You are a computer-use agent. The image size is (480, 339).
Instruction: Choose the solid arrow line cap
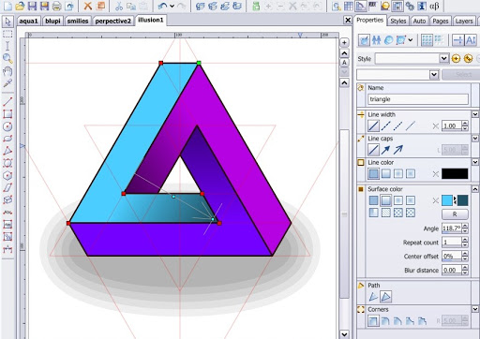click(x=385, y=150)
